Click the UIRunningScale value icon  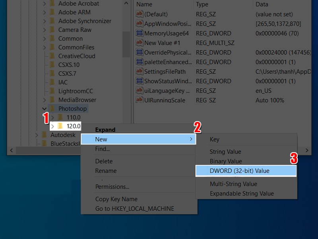coord(139,100)
